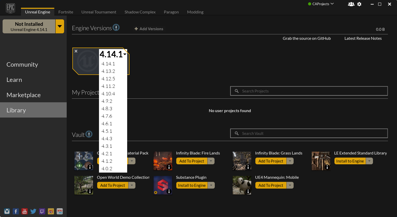
Task: Click the info icon beside Engine Versions
Action: point(116,27)
